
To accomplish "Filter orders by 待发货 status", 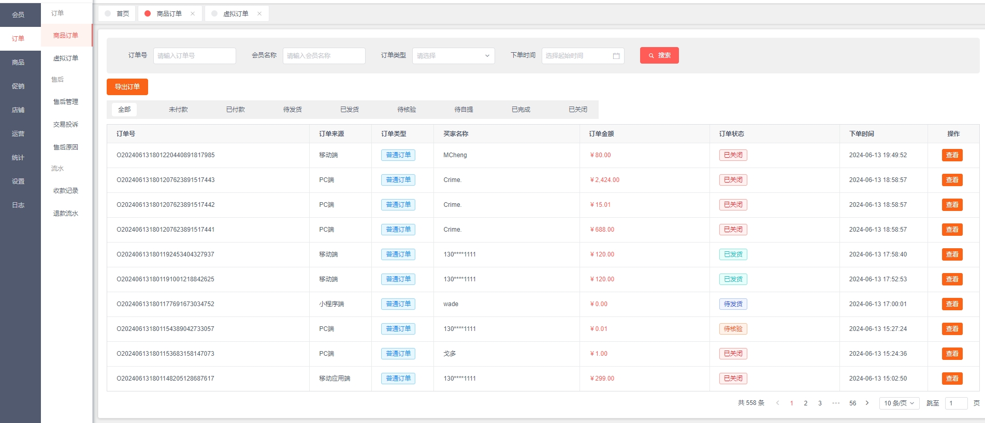I will coord(293,110).
